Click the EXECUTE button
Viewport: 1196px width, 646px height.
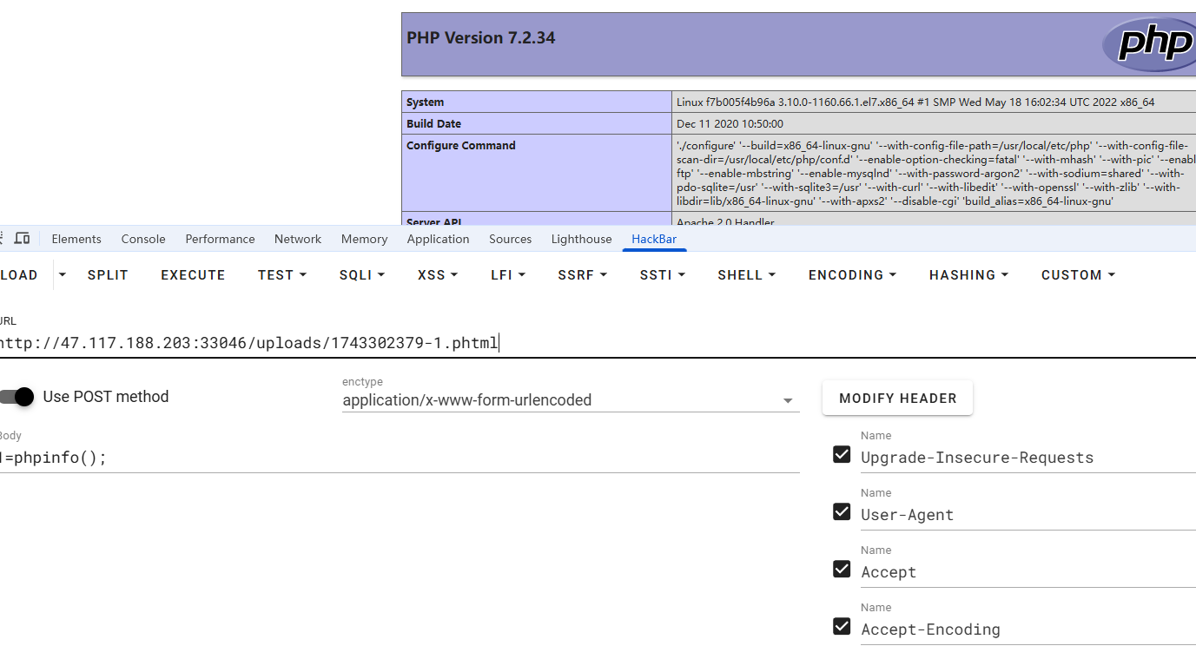pos(193,274)
